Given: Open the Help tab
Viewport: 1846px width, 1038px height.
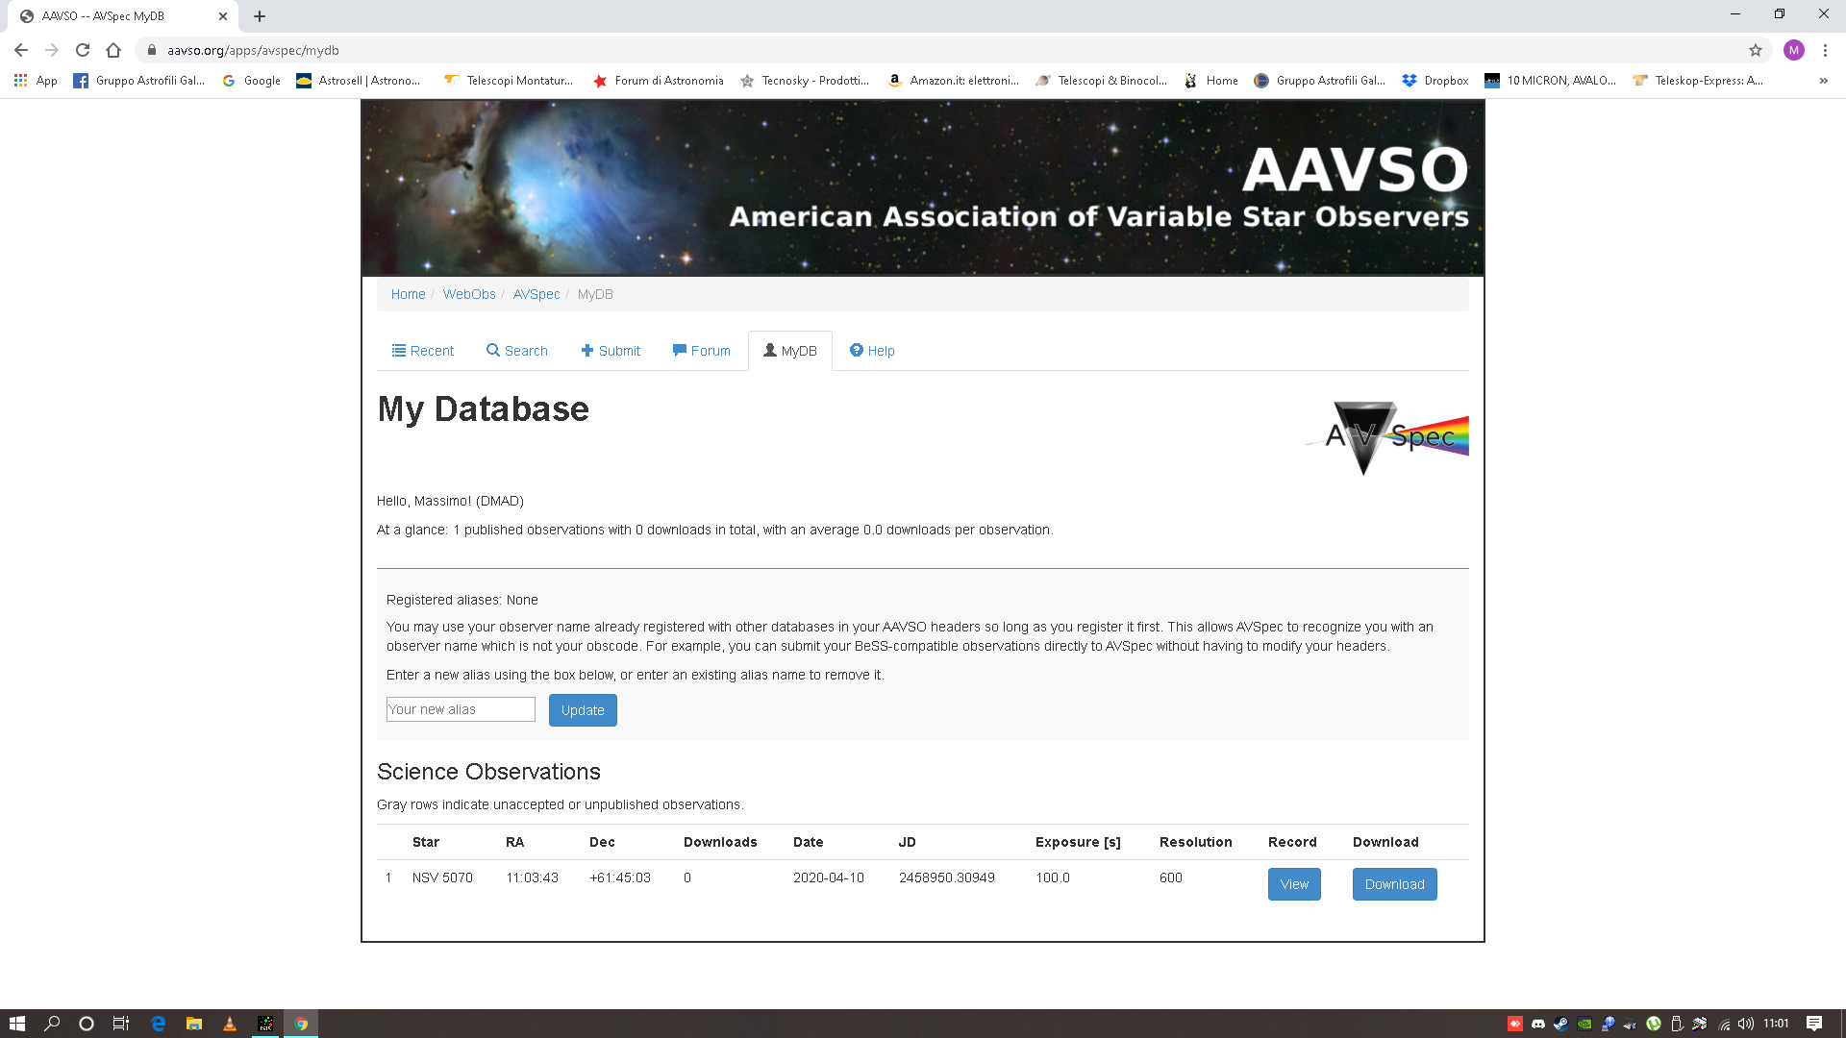Looking at the screenshot, I should [872, 351].
